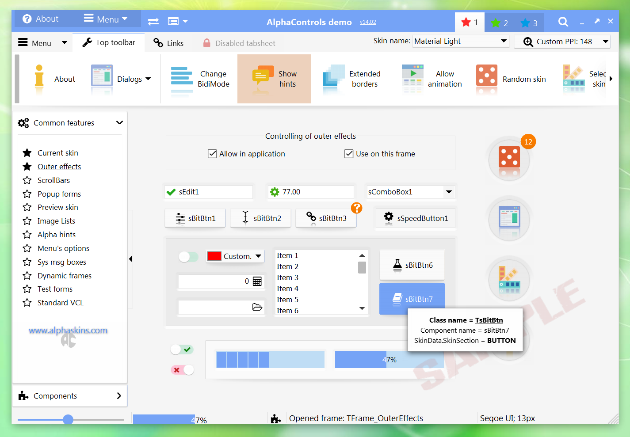Open the Custom color dropdown

tap(259, 256)
